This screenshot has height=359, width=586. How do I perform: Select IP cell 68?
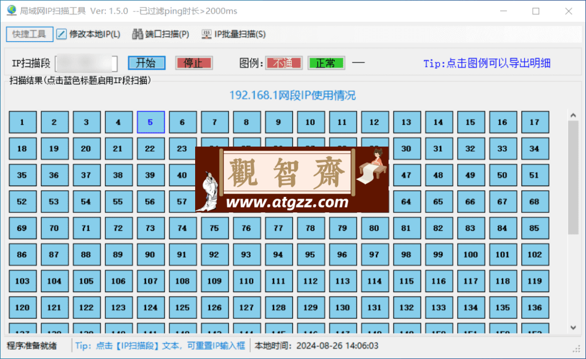[x=535, y=202]
